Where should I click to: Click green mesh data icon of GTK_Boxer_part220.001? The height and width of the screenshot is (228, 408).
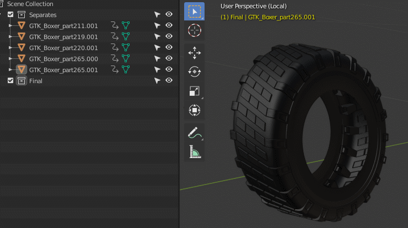[126, 47]
